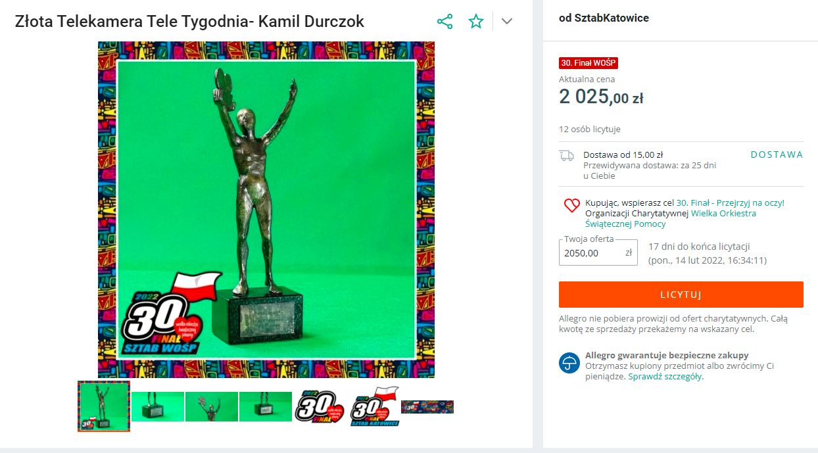Select the second thumbnail showing the base

[158, 406]
